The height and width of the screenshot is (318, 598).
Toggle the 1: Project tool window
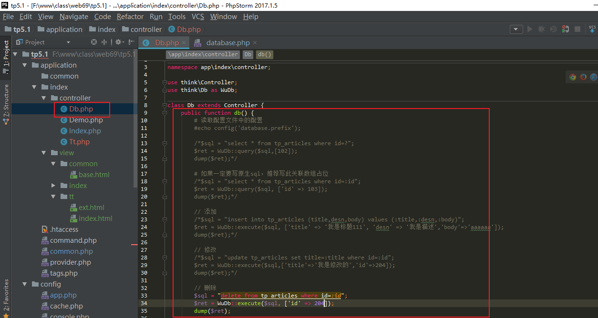coord(6,57)
